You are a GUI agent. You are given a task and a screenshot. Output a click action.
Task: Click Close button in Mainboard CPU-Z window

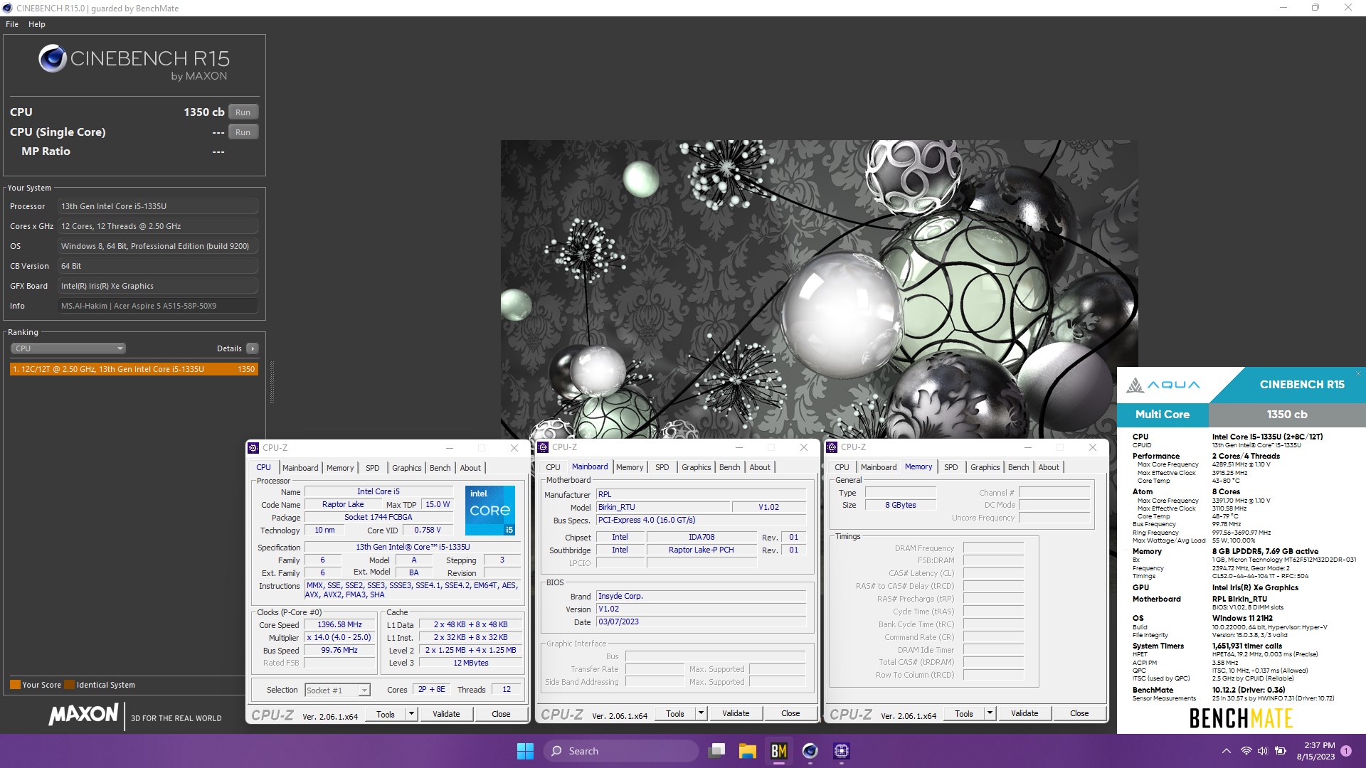[x=790, y=713]
